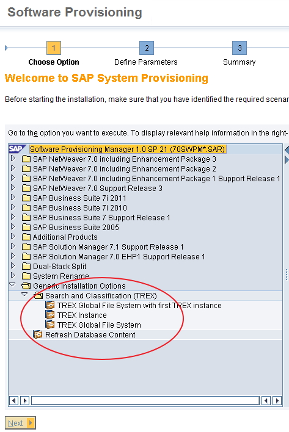
Task: Click the icon beside TREX Instance
Action: (50, 315)
